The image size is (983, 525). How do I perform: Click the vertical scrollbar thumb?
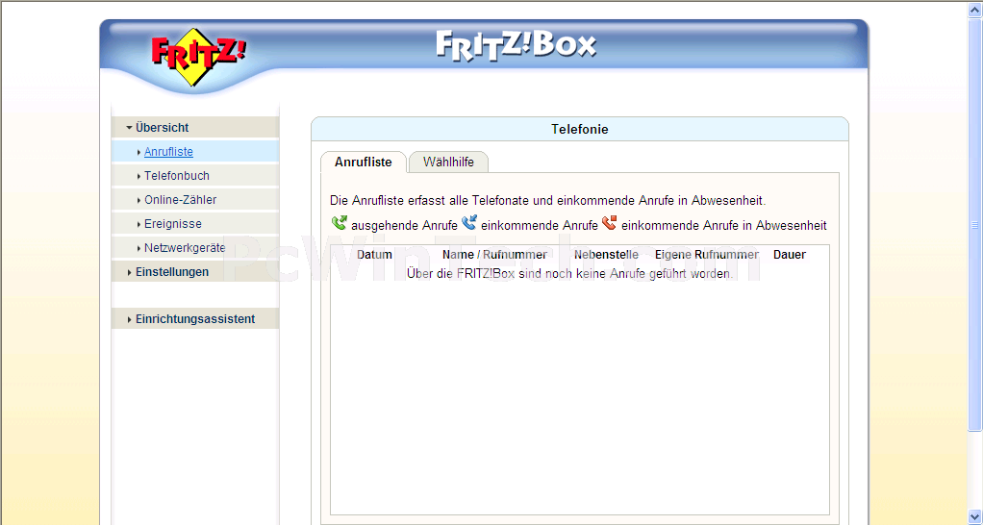tap(975, 224)
